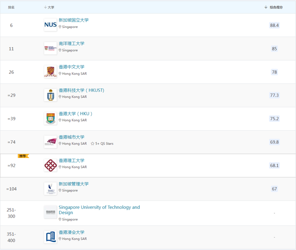The image size is (296, 250).
Task: Click the 大学 column header text
Action: click(x=51, y=7)
